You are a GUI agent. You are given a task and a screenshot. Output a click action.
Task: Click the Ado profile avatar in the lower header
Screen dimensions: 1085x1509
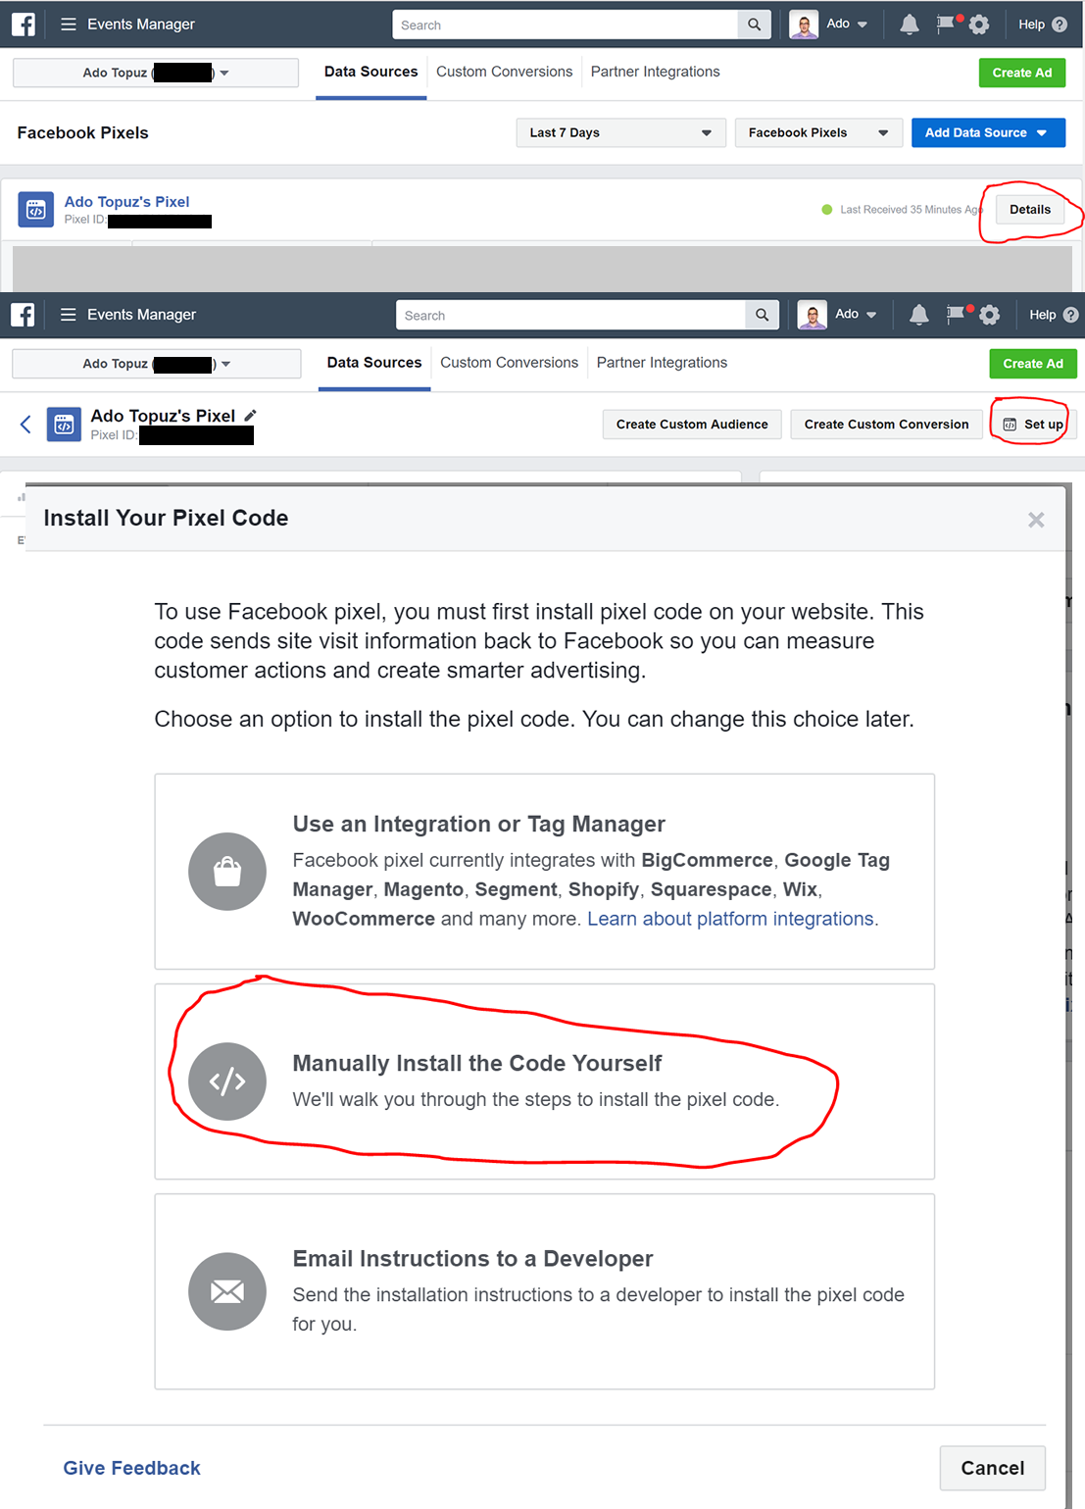tap(812, 315)
